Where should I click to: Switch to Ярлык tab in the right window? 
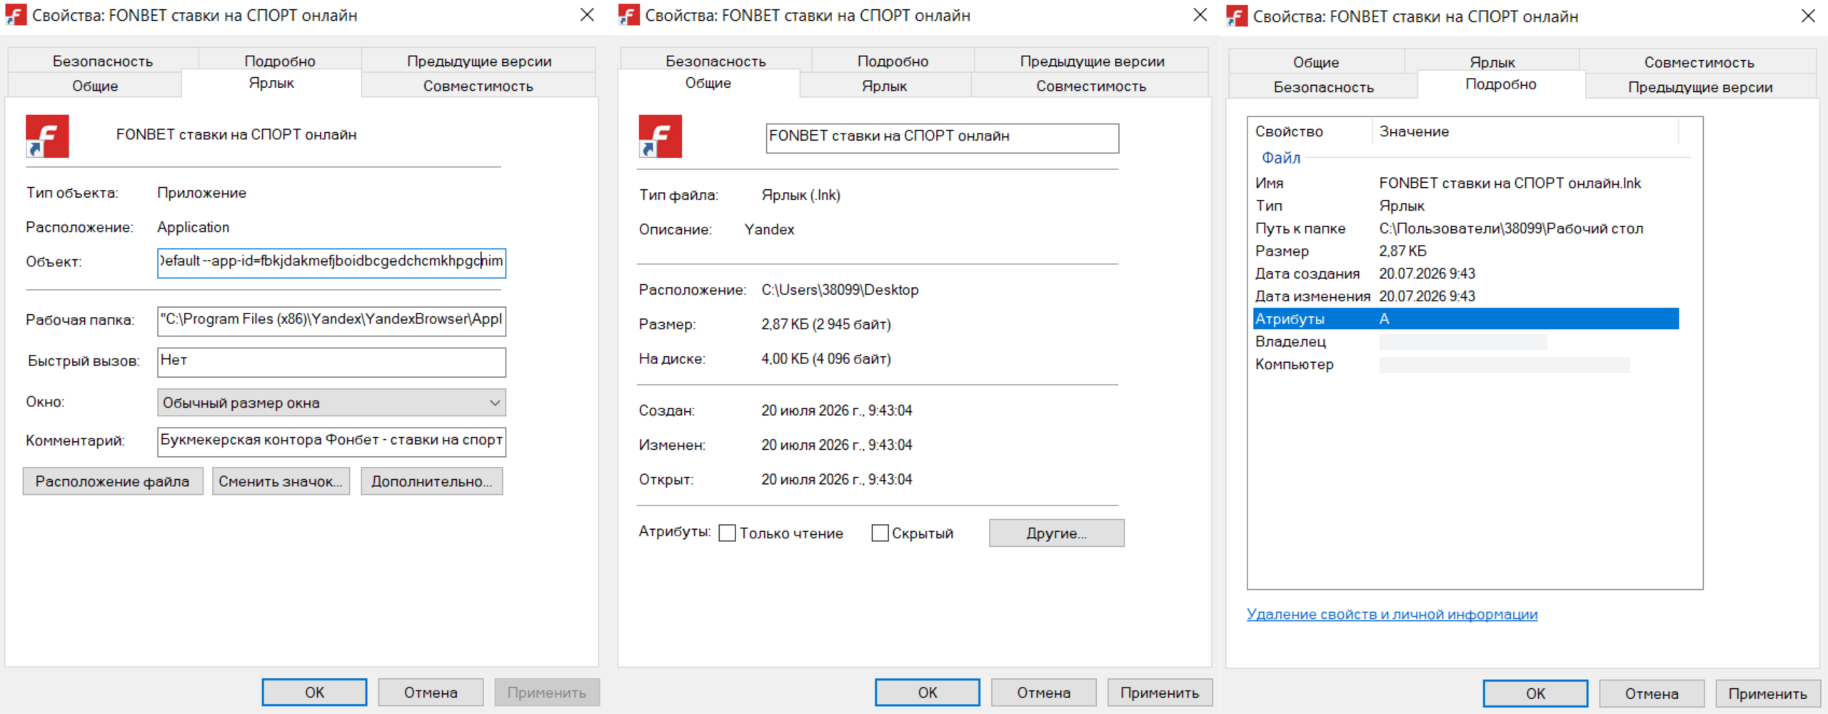pyautogui.click(x=1492, y=62)
